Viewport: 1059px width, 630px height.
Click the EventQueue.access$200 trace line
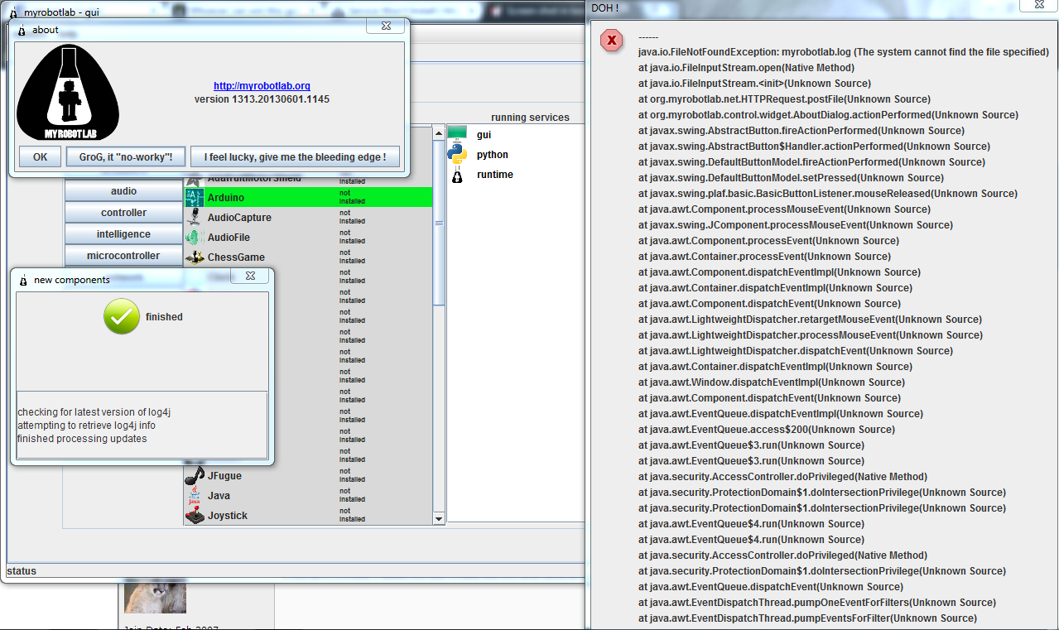pyautogui.click(x=767, y=429)
